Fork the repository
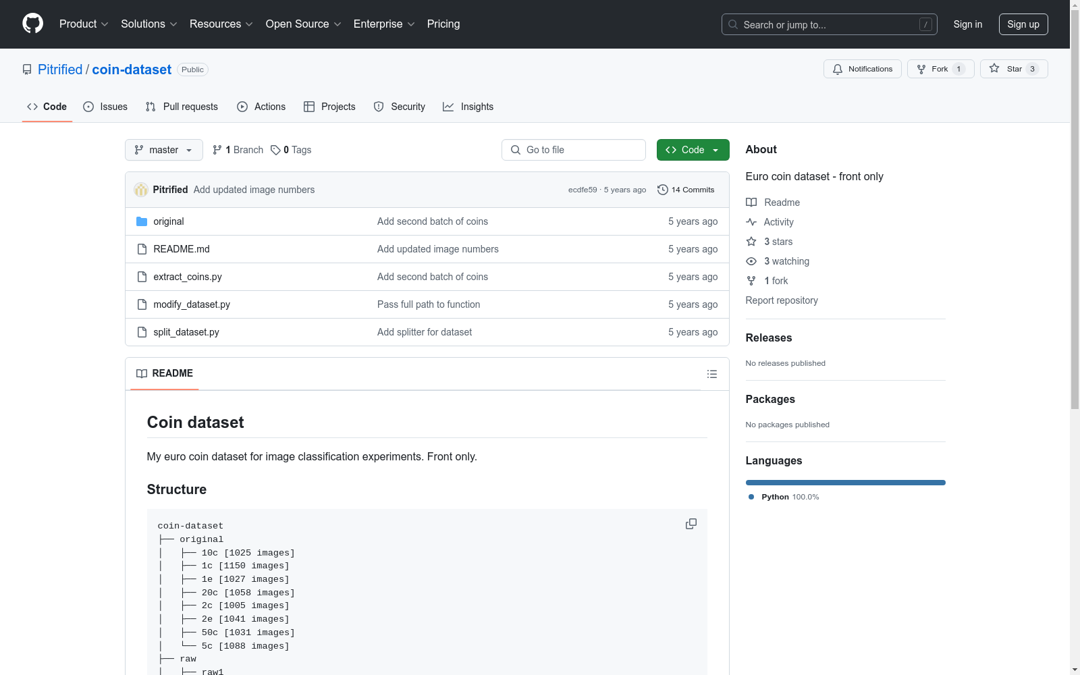 click(940, 69)
